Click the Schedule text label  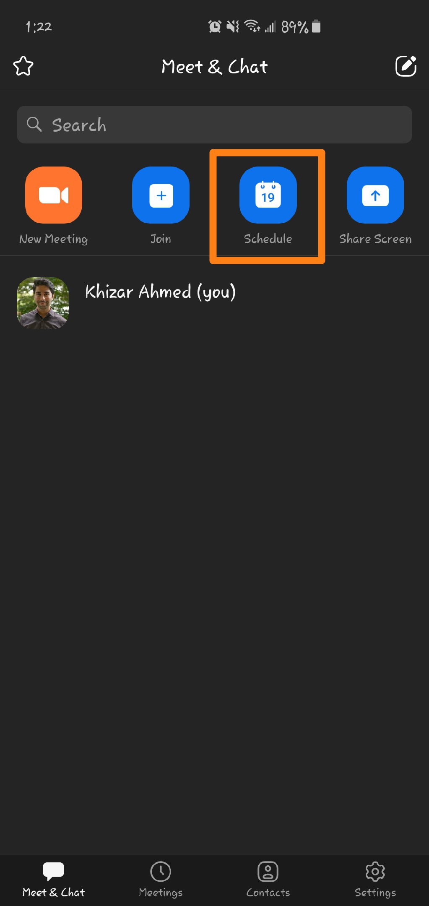point(268,239)
